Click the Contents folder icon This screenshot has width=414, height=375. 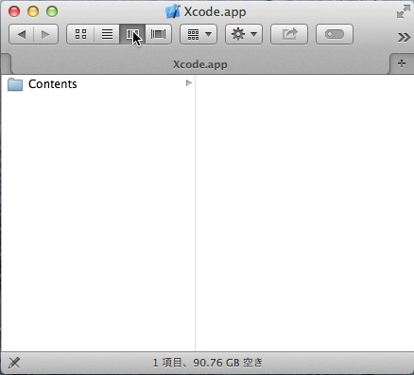(15, 84)
